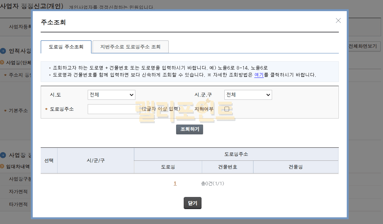Go to page 1 in the pagination
The image size is (383, 224).
coord(175,183)
